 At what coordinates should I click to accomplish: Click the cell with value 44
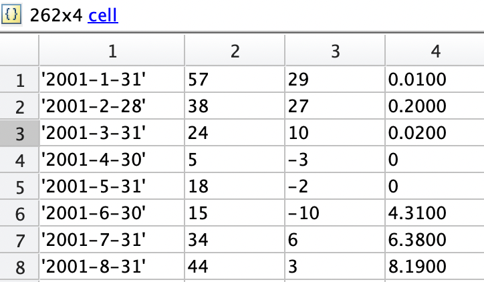[234, 267]
